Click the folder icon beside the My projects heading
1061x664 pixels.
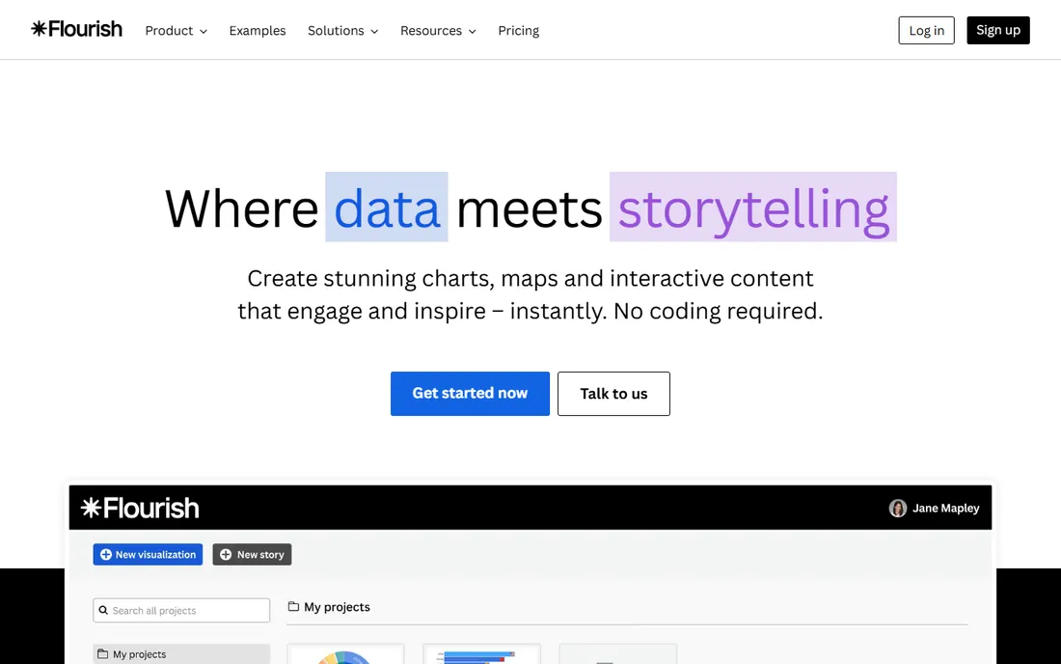coord(293,606)
